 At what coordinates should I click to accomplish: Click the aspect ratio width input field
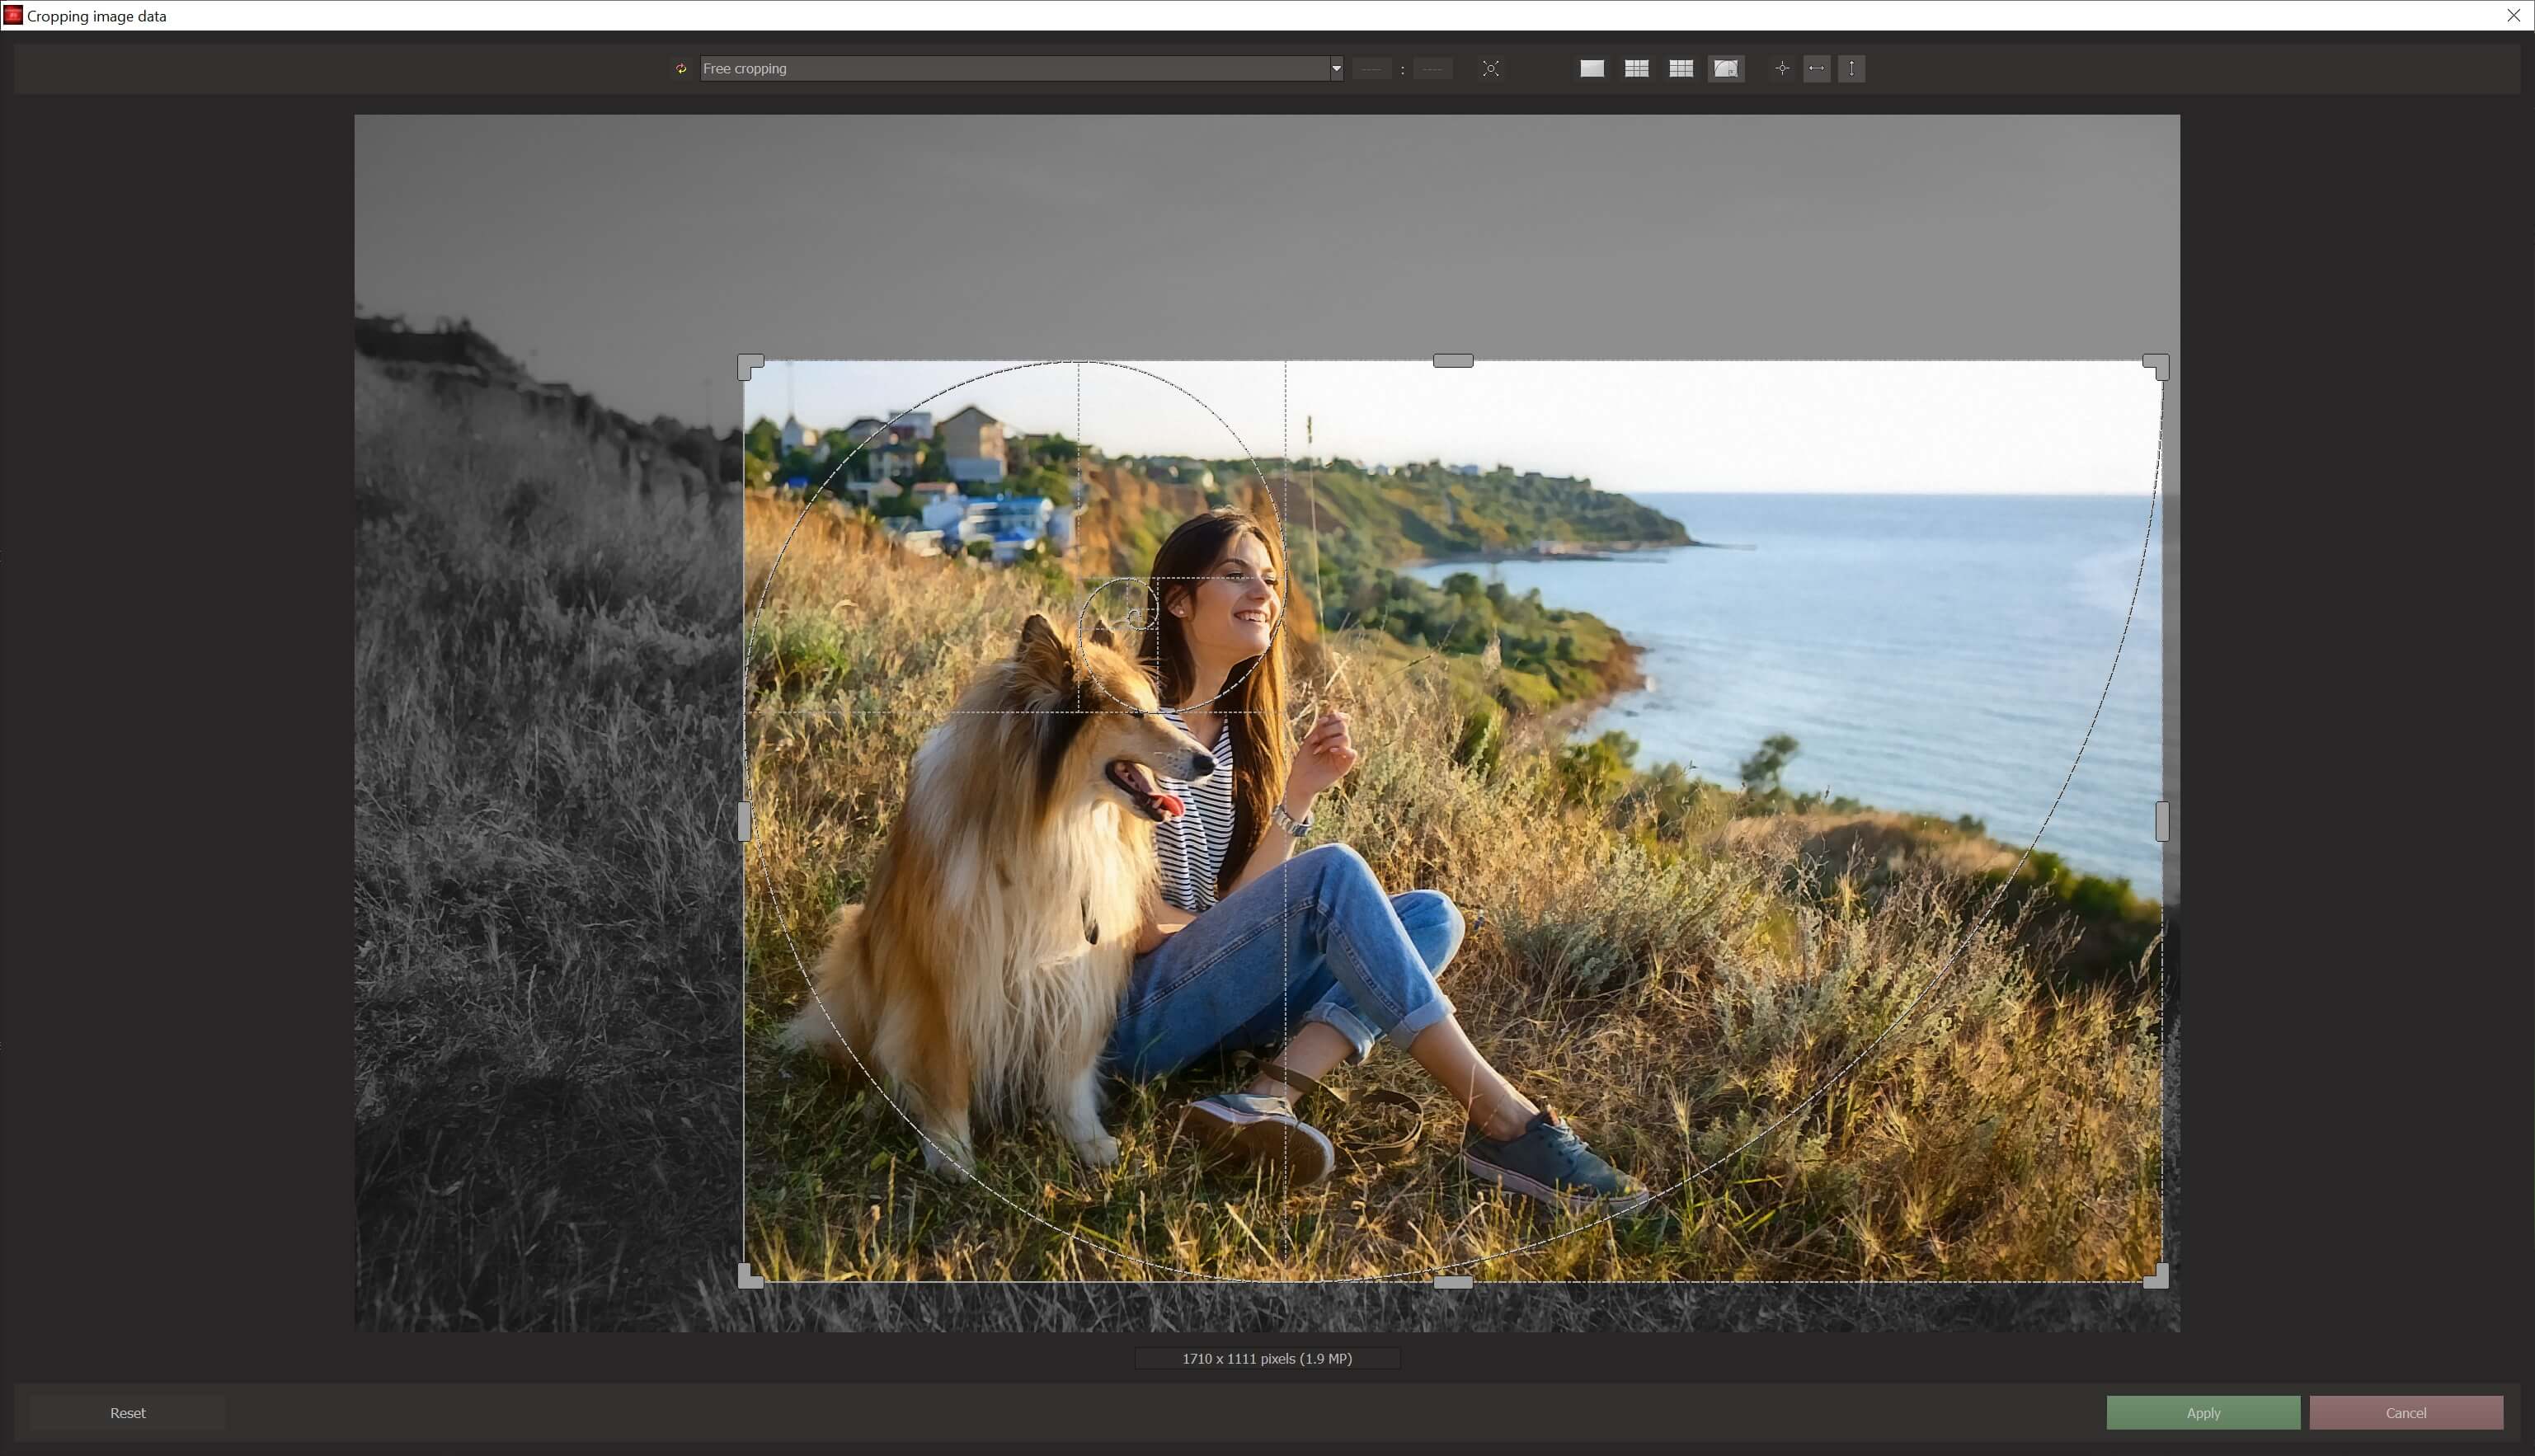tap(1372, 68)
